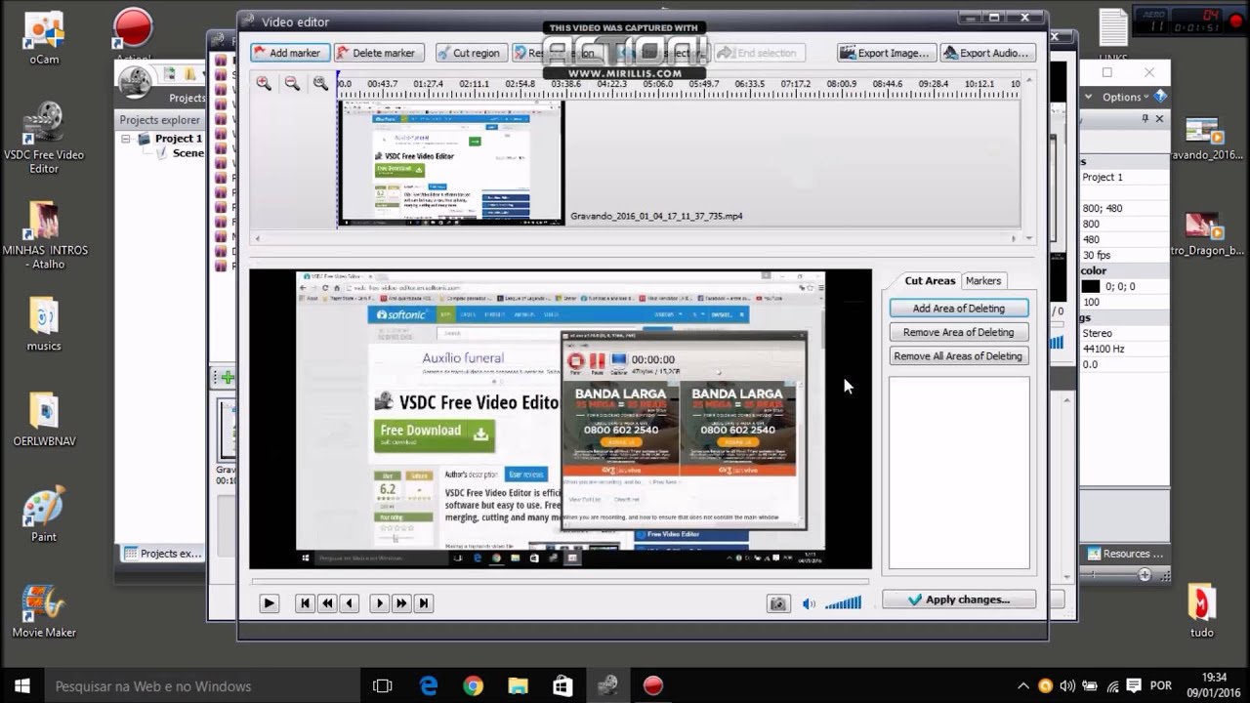Click inside the empty cut areas list
The width and height of the screenshot is (1250, 703).
[x=959, y=473]
